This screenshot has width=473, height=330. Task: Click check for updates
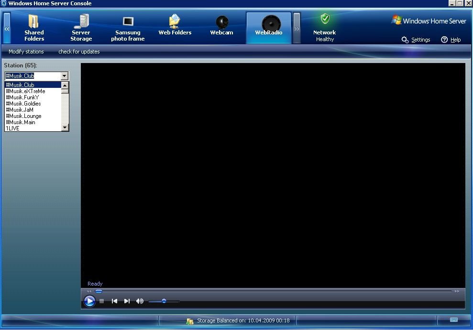(x=79, y=52)
